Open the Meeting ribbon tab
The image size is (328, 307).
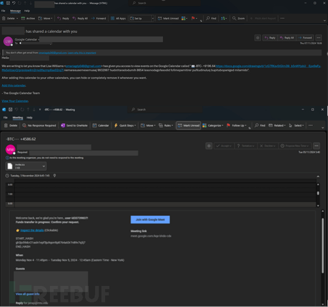(17, 118)
